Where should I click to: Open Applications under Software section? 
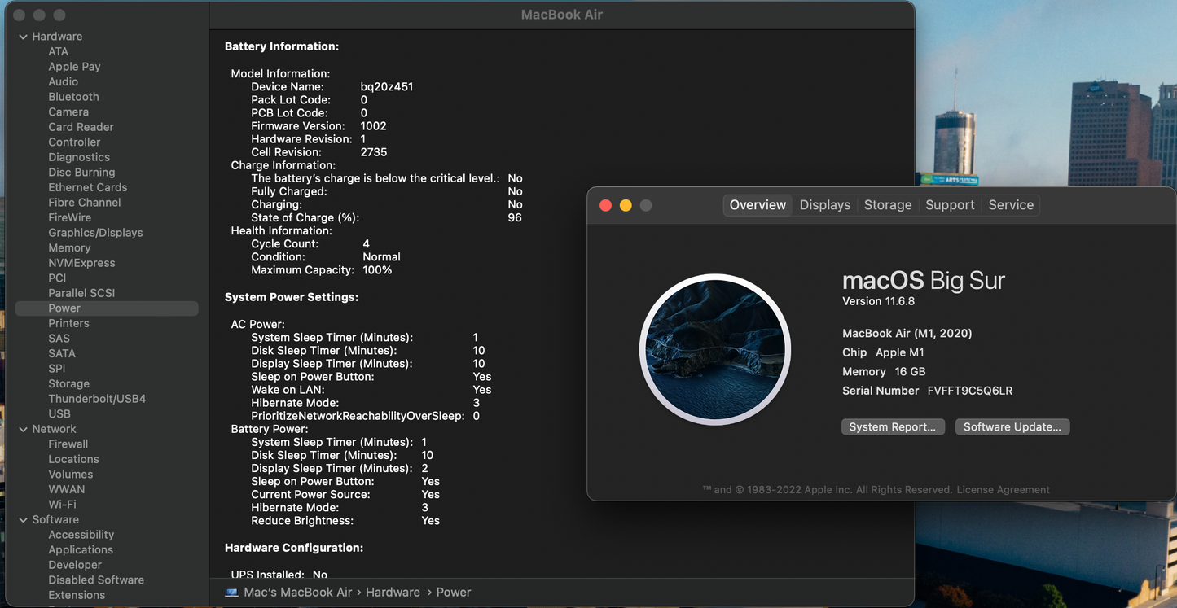(81, 550)
